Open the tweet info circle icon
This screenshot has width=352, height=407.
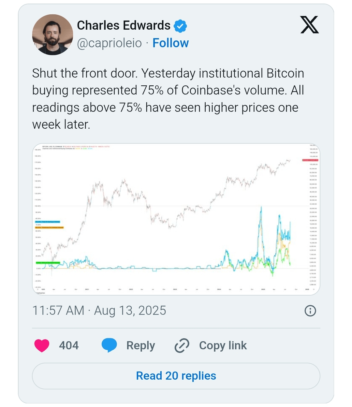coord(310,311)
